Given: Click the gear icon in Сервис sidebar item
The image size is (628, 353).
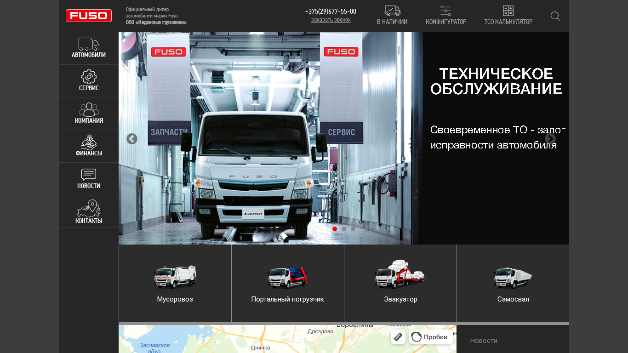Looking at the screenshot, I should 89,77.
